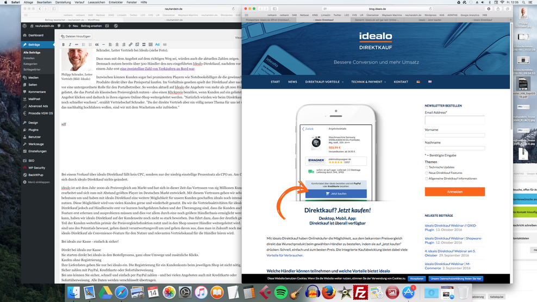The height and width of the screenshot is (302, 537).
Task: Open FileZilla from the Dock
Action: (360, 292)
